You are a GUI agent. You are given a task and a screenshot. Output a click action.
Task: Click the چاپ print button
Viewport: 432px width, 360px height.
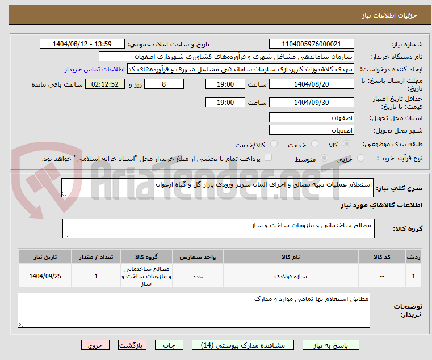tap(169, 345)
